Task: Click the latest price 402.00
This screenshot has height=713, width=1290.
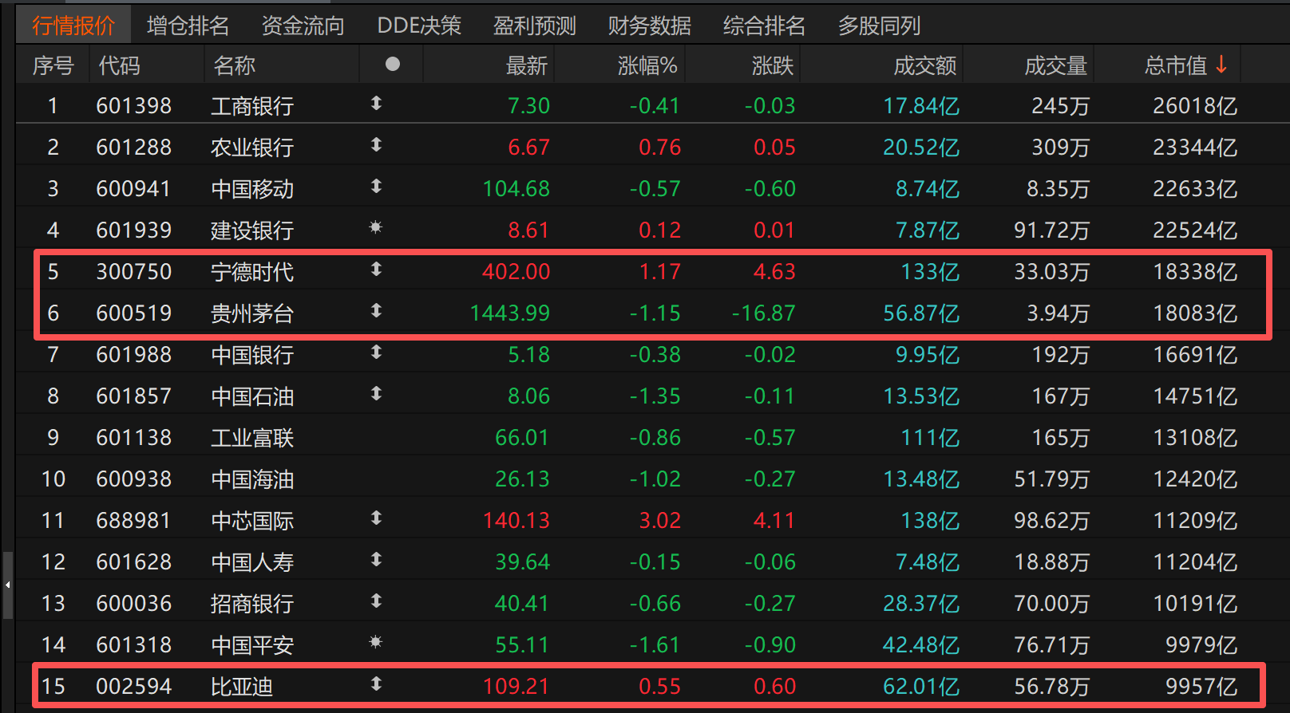Action: point(516,271)
